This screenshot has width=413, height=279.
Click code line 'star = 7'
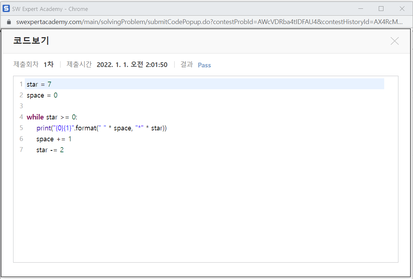pos(39,84)
